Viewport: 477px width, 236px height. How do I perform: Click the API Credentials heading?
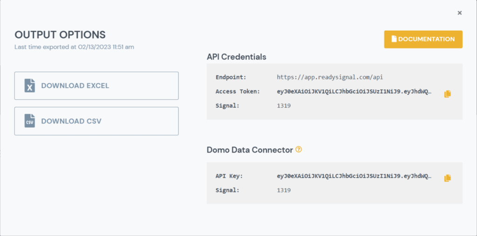click(237, 57)
